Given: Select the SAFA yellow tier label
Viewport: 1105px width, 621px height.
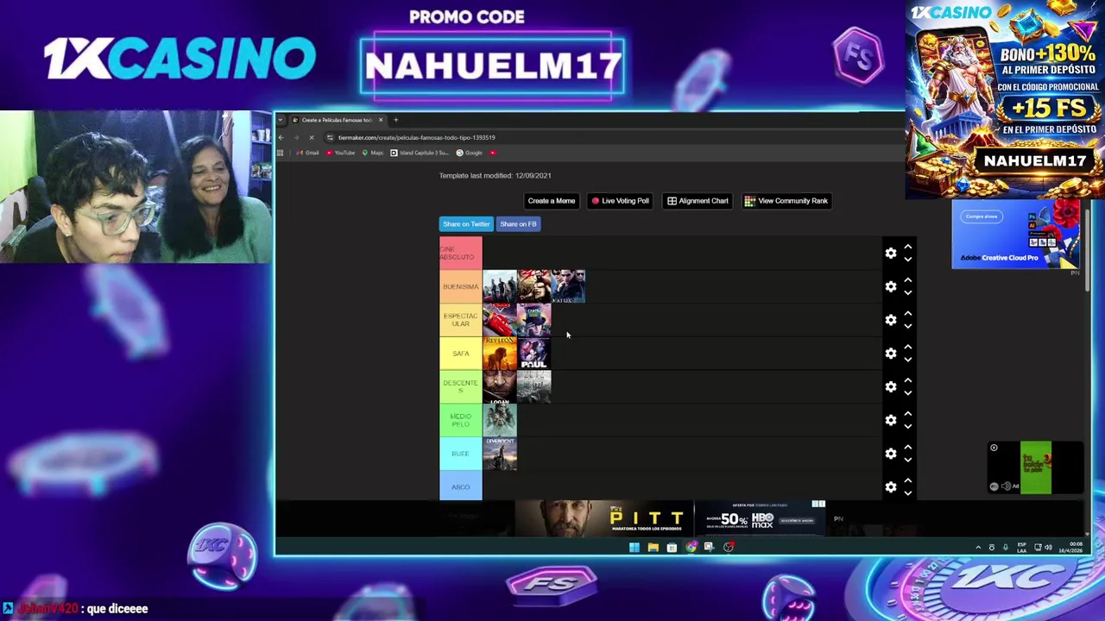Looking at the screenshot, I should click(460, 354).
